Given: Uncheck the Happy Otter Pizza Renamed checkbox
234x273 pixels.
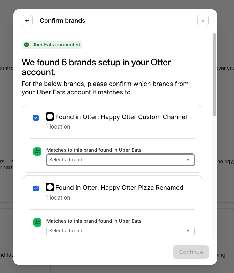Looking at the screenshot, I should point(36,188).
